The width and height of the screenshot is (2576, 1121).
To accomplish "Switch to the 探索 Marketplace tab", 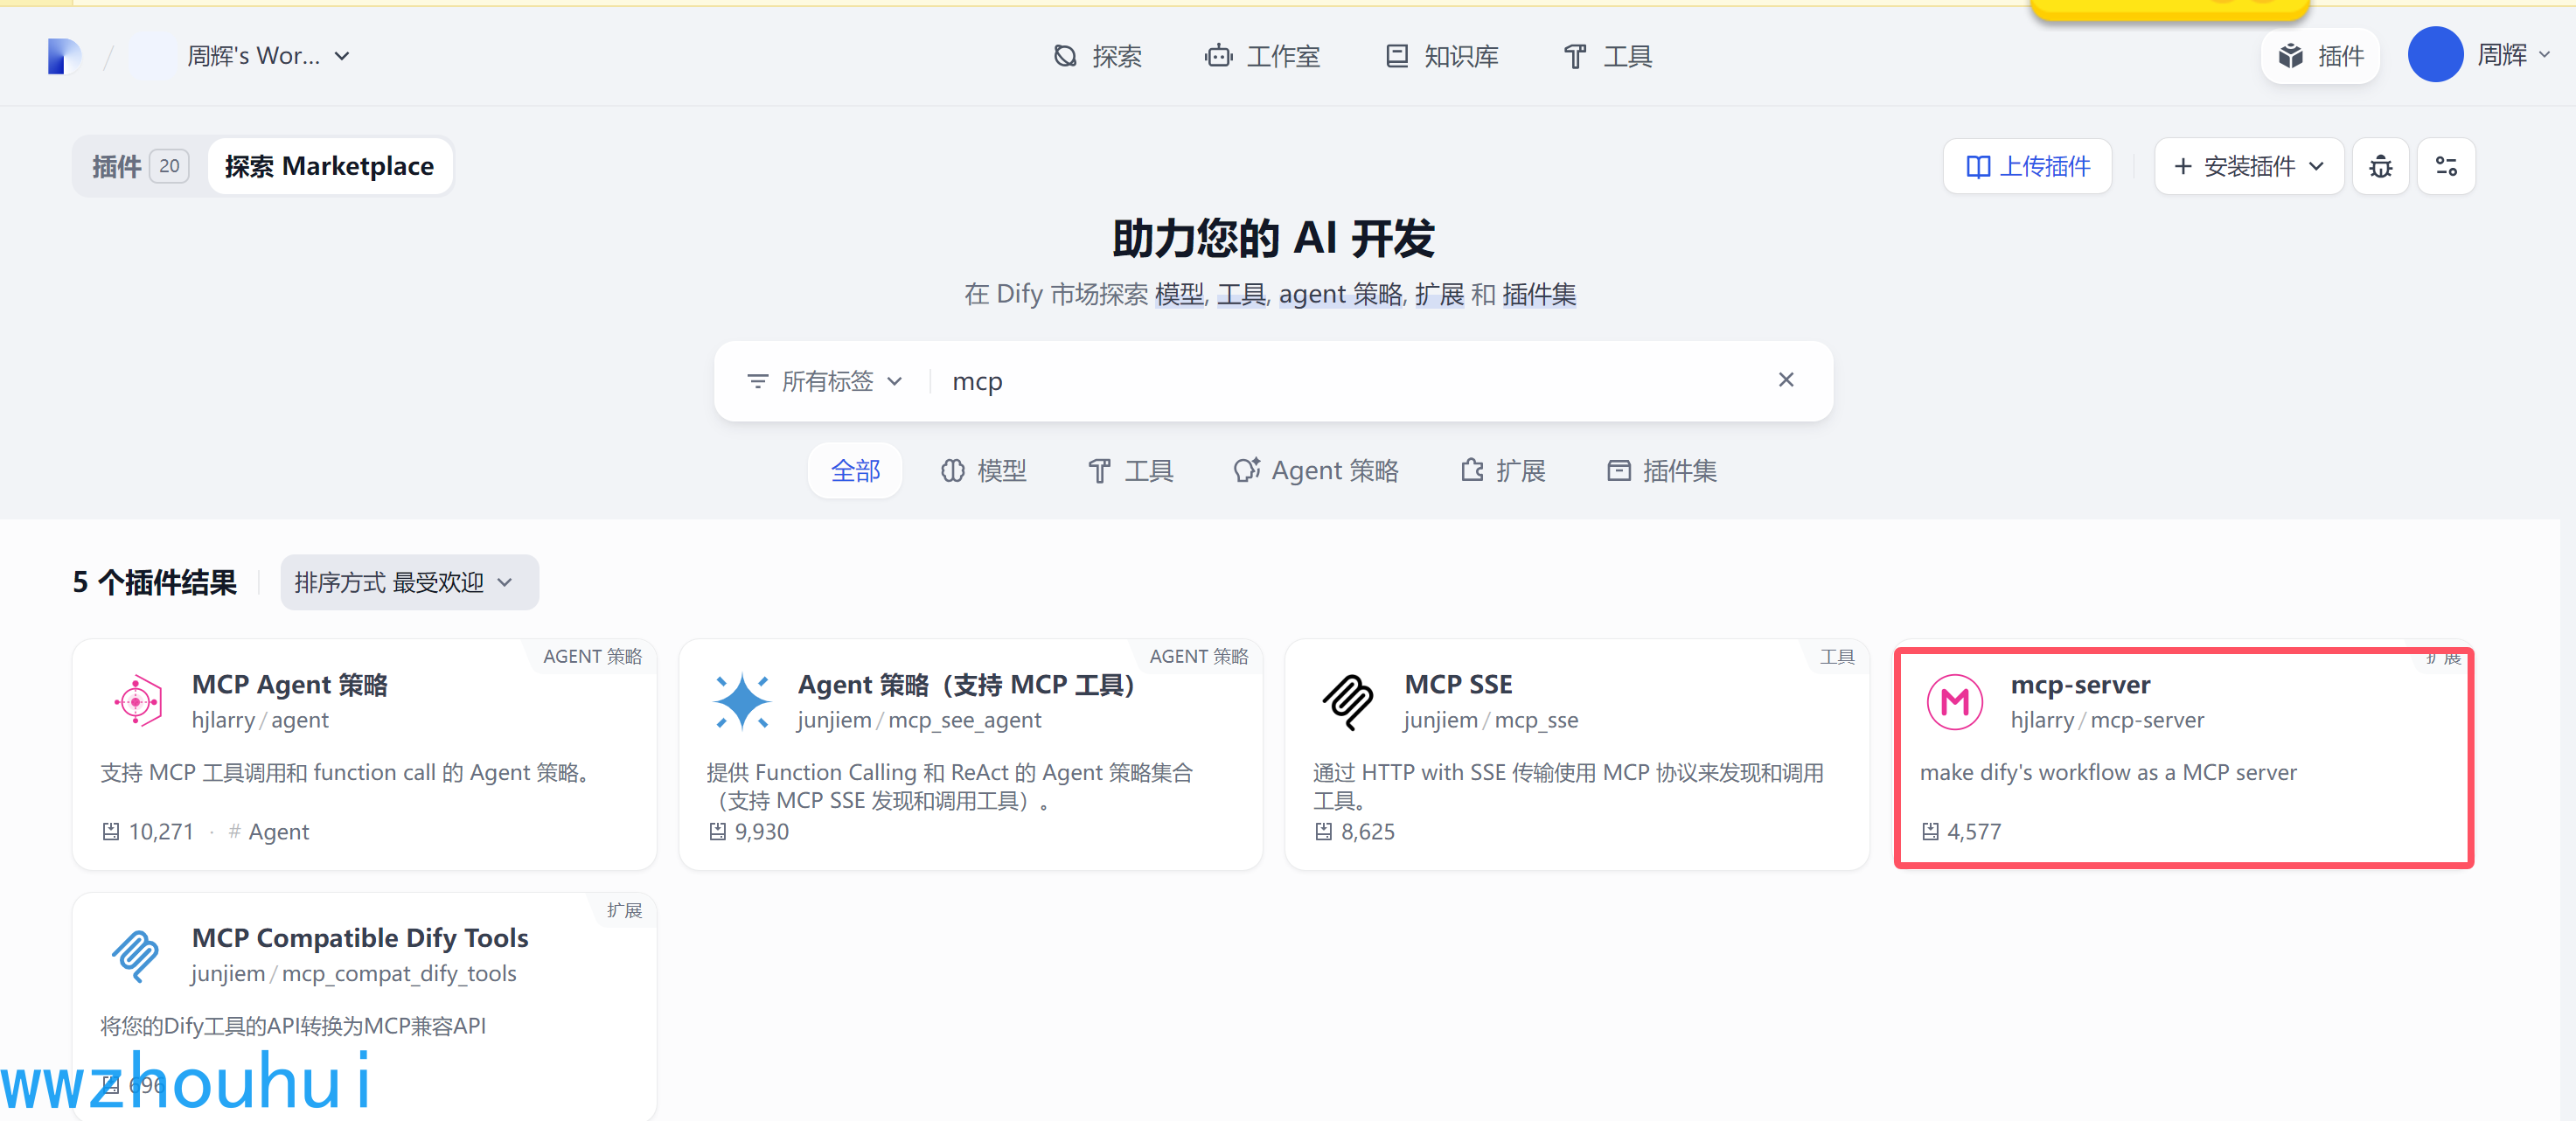I will click(x=330, y=165).
